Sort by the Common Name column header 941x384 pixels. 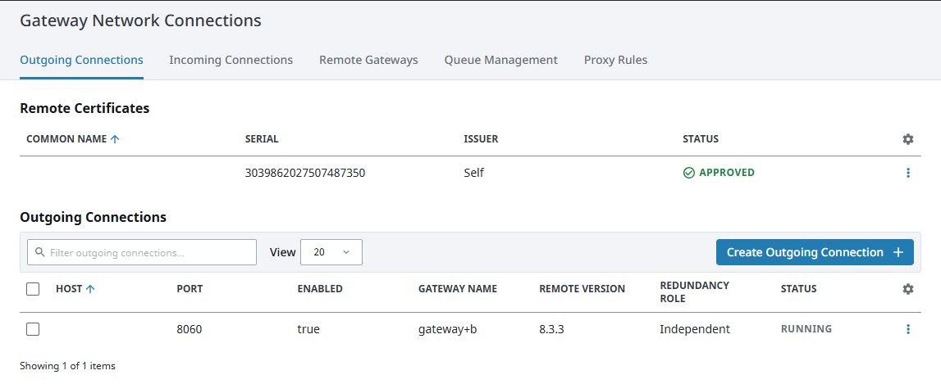66,139
